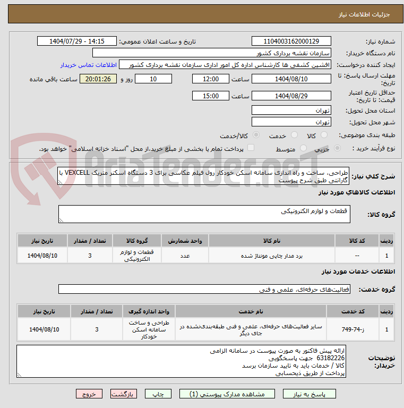Click the شهر محل تحویل field

(291, 122)
